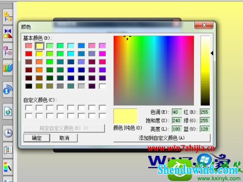Click the rainbow gradient pen icon
This screenshot has height=182, width=243.
tap(8, 167)
